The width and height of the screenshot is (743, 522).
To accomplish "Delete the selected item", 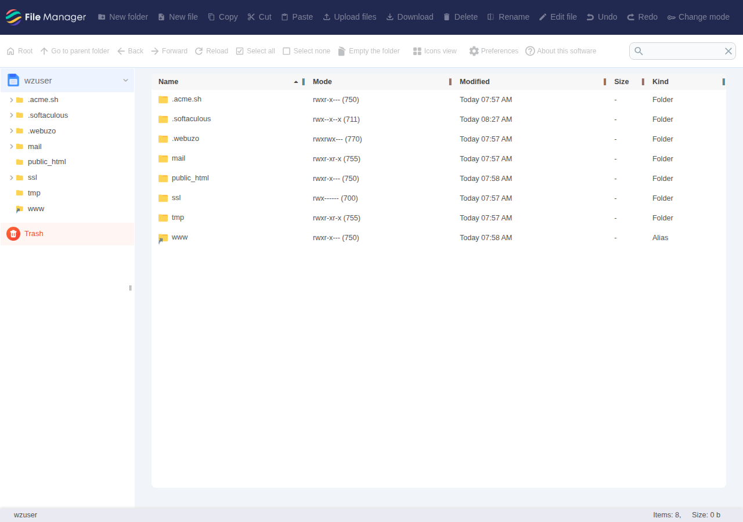I will click(x=460, y=17).
